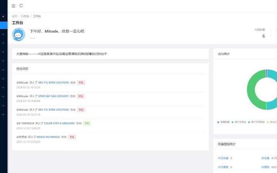277x173 pixels.
Task: Open the SPDR S&P O&G EXP(XOP) stock link
Action: [53, 96]
